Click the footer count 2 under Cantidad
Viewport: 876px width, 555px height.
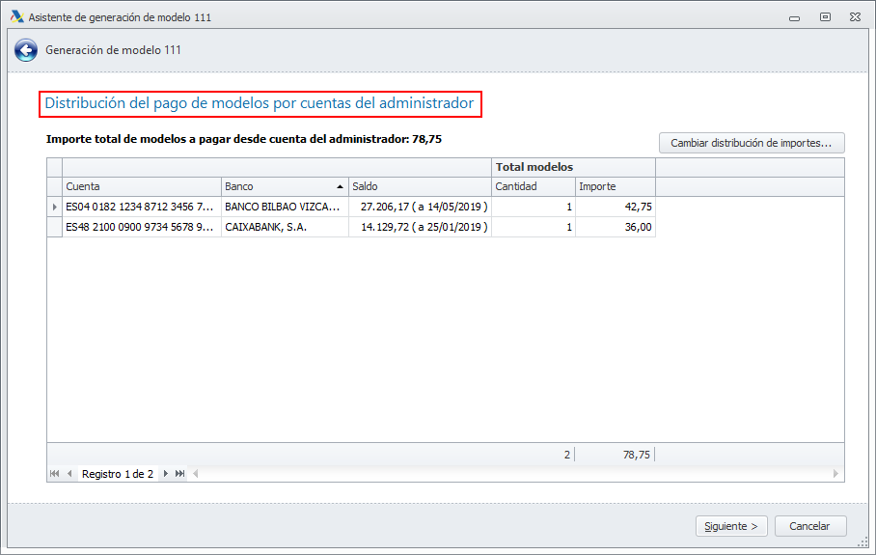567,455
